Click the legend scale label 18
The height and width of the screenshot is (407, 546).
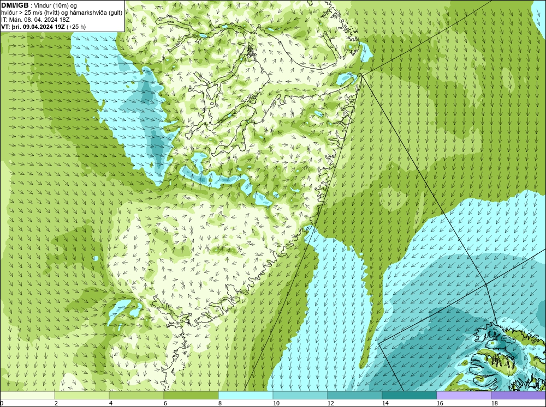click(494, 403)
